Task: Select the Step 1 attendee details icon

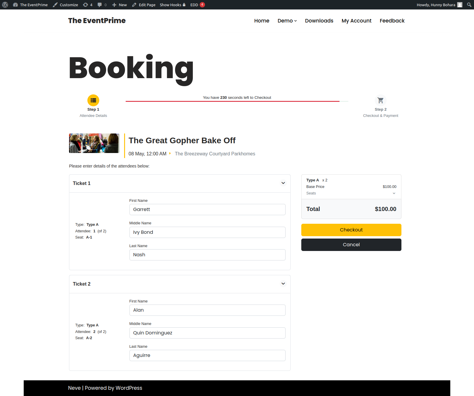Action: (x=93, y=100)
